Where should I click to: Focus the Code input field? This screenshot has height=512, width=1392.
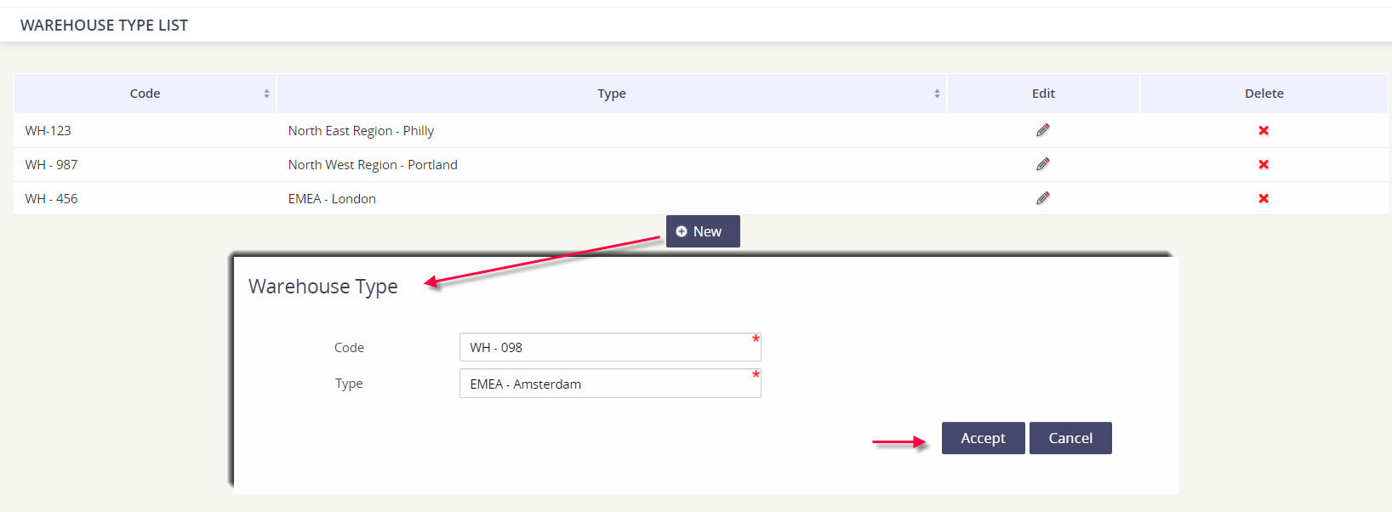pos(610,347)
